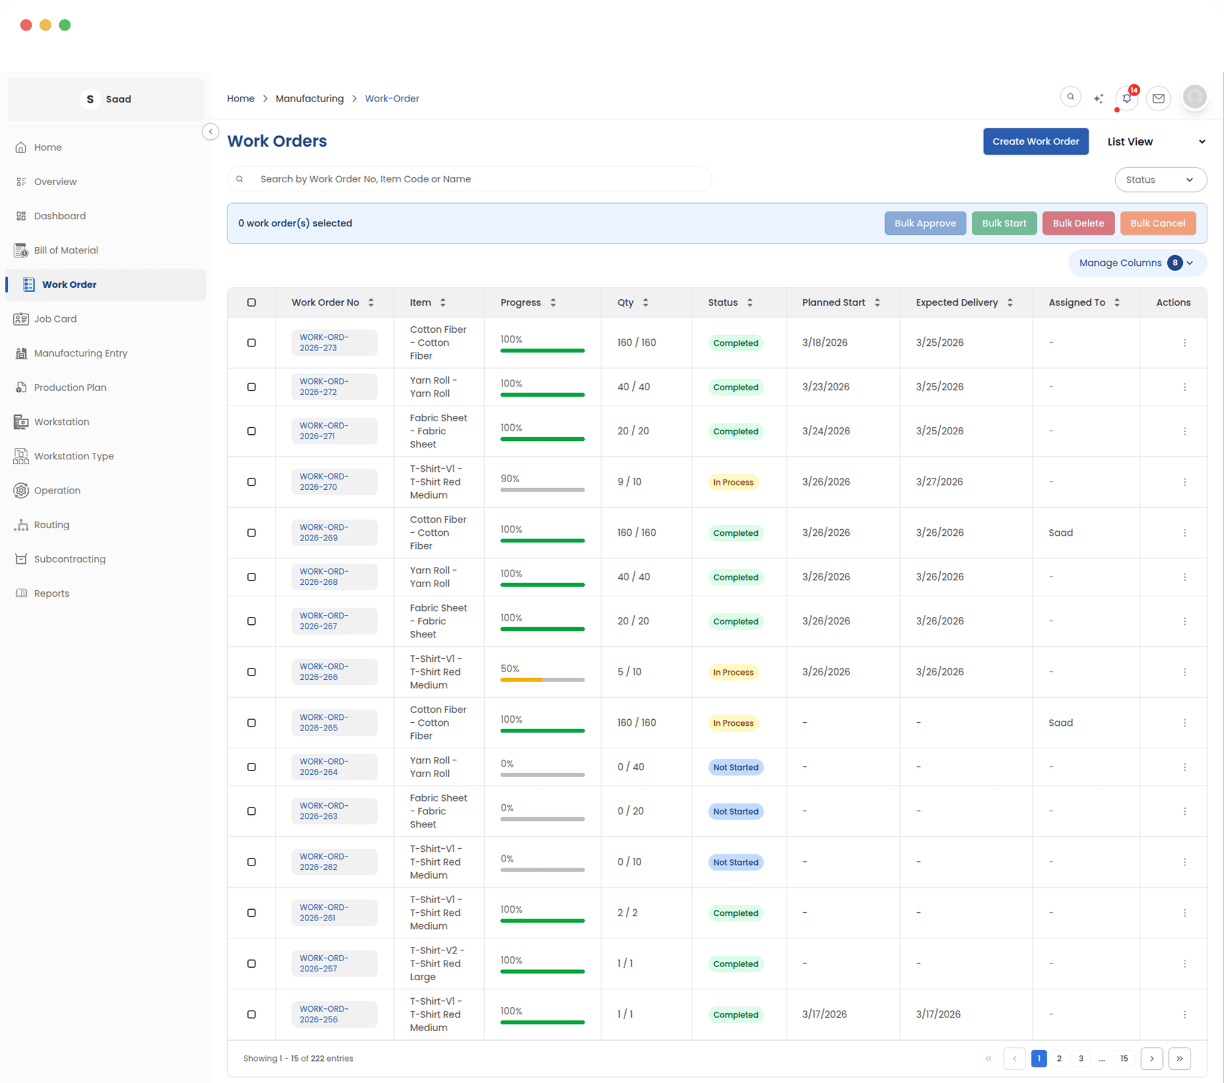Check the select-all checkbox in the table header
The image size is (1224, 1083).
(252, 302)
